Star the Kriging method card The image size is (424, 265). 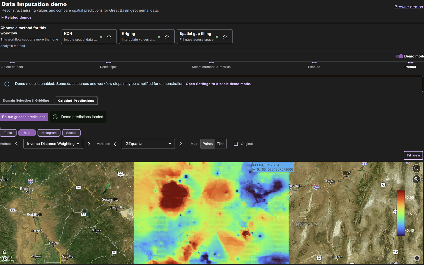pyautogui.click(x=167, y=37)
